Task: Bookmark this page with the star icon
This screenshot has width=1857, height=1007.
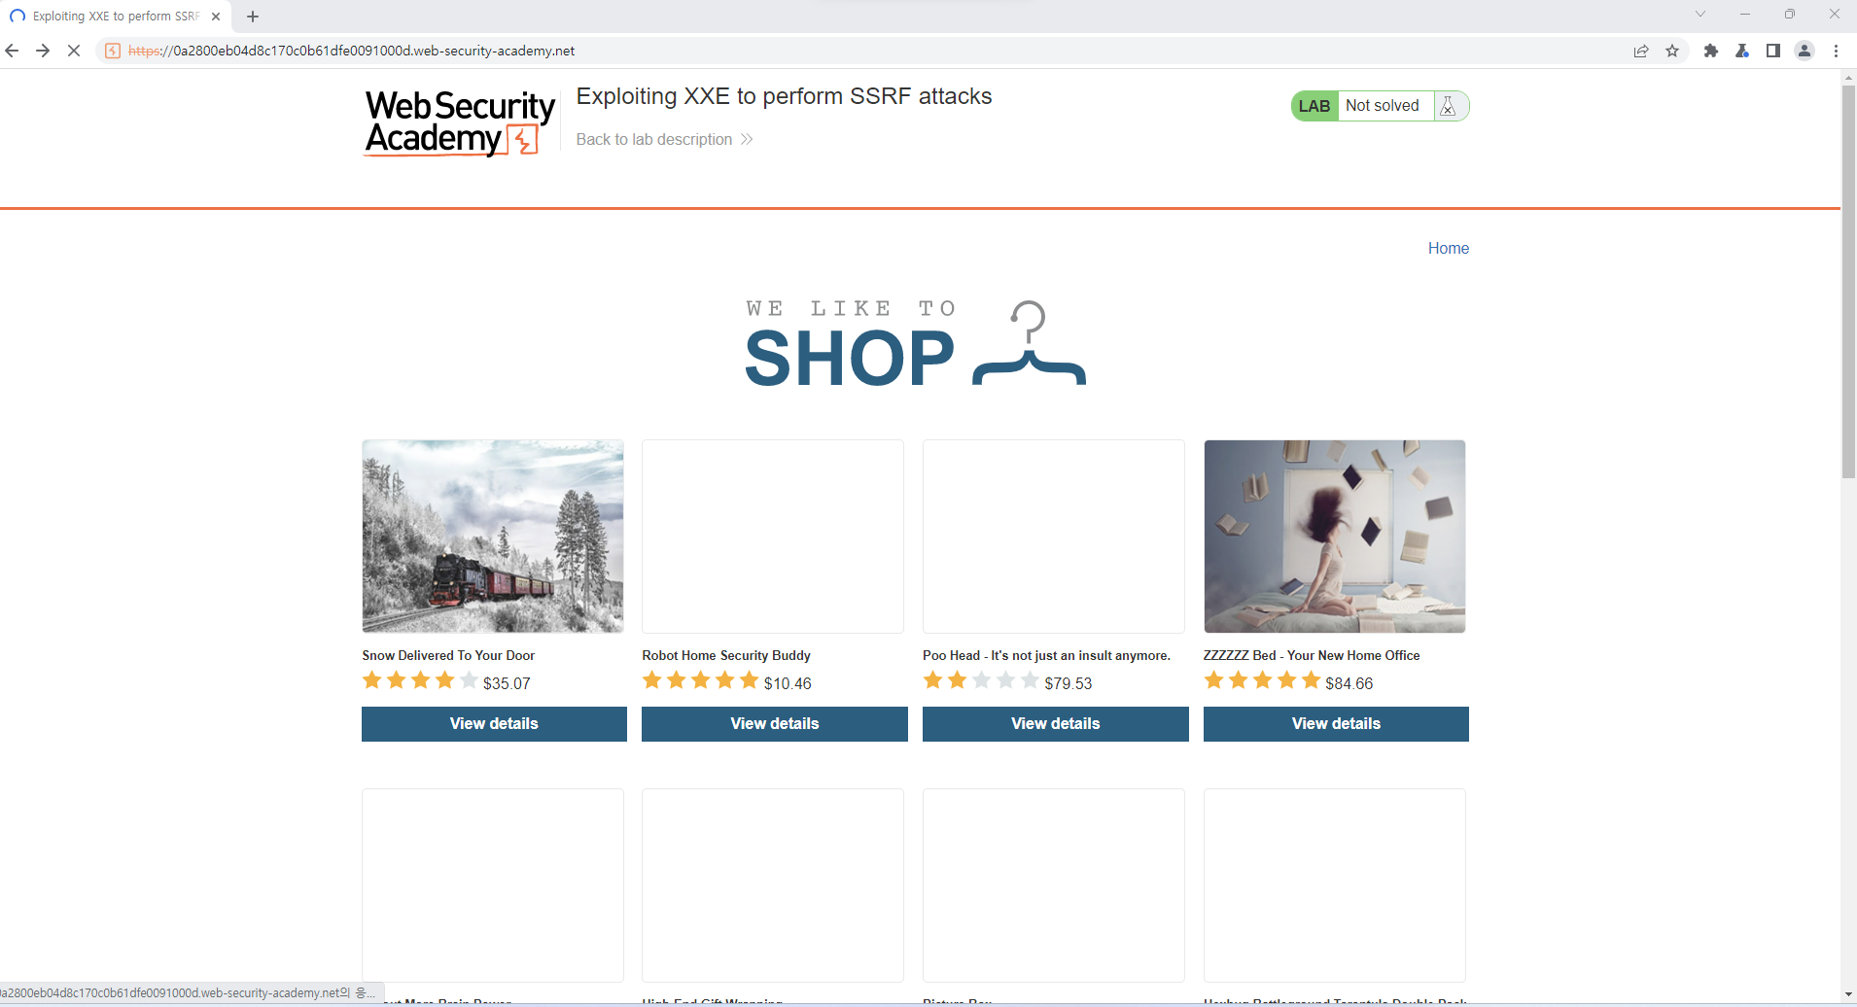Action: (x=1672, y=51)
